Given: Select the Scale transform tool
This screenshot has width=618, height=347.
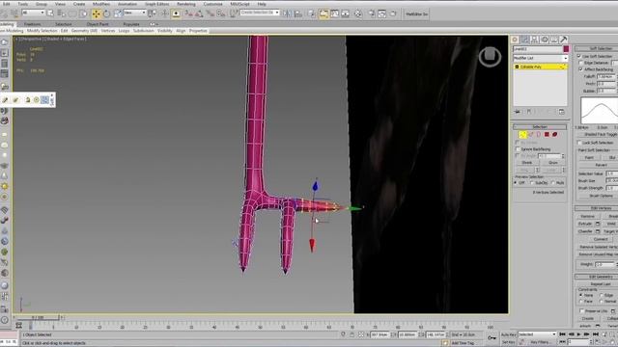Looking at the screenshot, I should pos(118,14).
